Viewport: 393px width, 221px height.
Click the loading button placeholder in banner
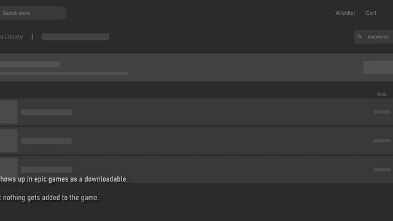[x=378, y=68]
